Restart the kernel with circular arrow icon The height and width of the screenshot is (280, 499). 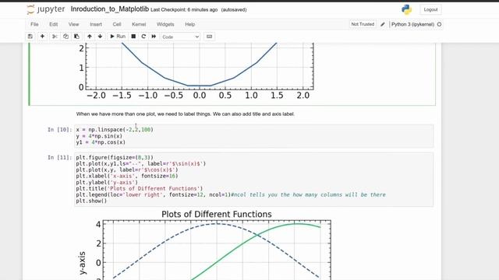click(143, 37)
